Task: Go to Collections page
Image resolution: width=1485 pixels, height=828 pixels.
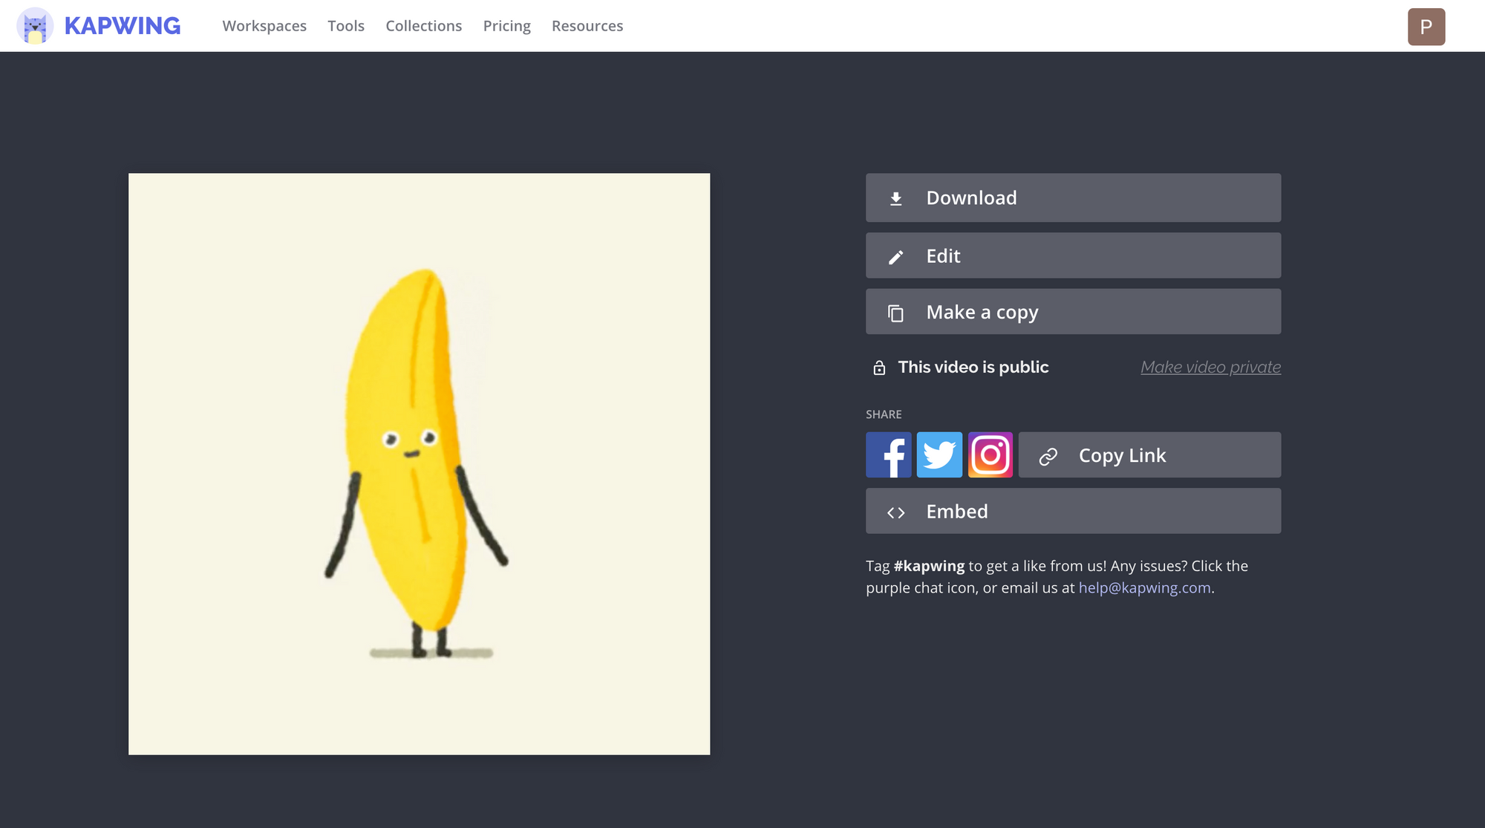Action: click(x=423, y=26)
